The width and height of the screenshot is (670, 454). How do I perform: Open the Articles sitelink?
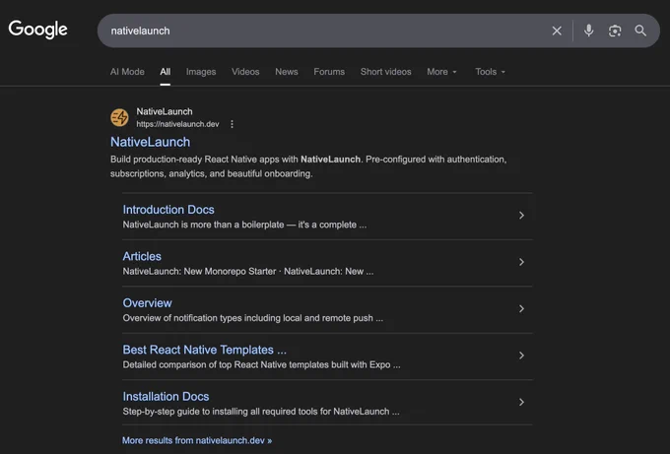tap(142, 256)
